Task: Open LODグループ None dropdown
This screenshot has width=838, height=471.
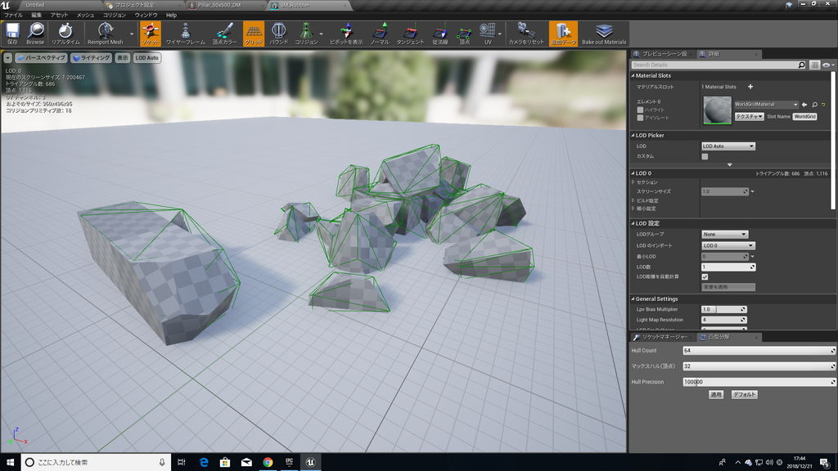Action: (x=725, y=234)
